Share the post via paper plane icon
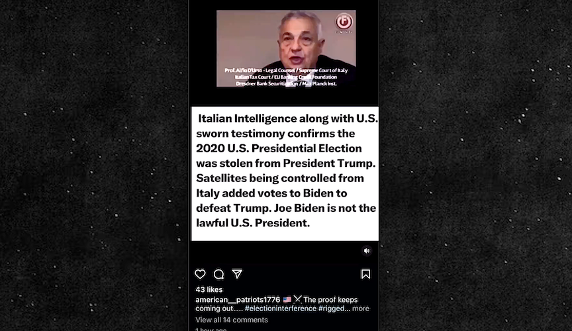Image resolution: width=572 pixels, height=331 pixels. (x=237, y=273)
